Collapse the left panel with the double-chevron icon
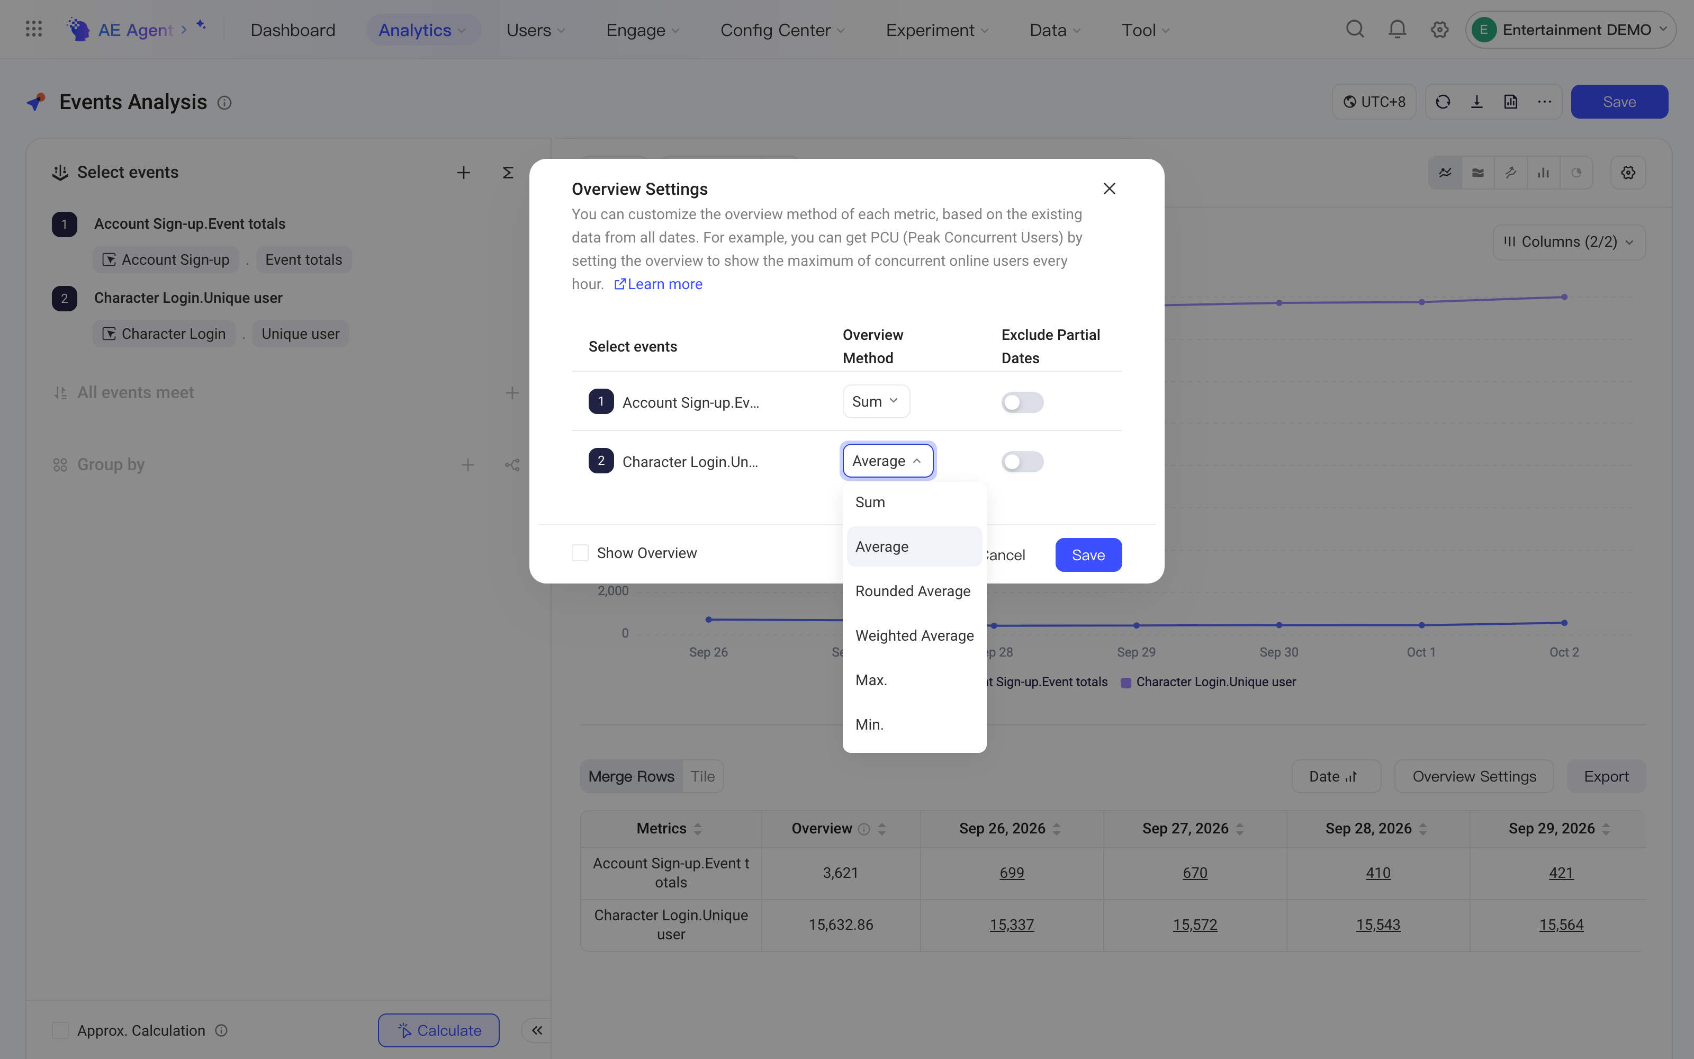The width and height of the screenshot is (1694, 1059). coord(537,1030)
